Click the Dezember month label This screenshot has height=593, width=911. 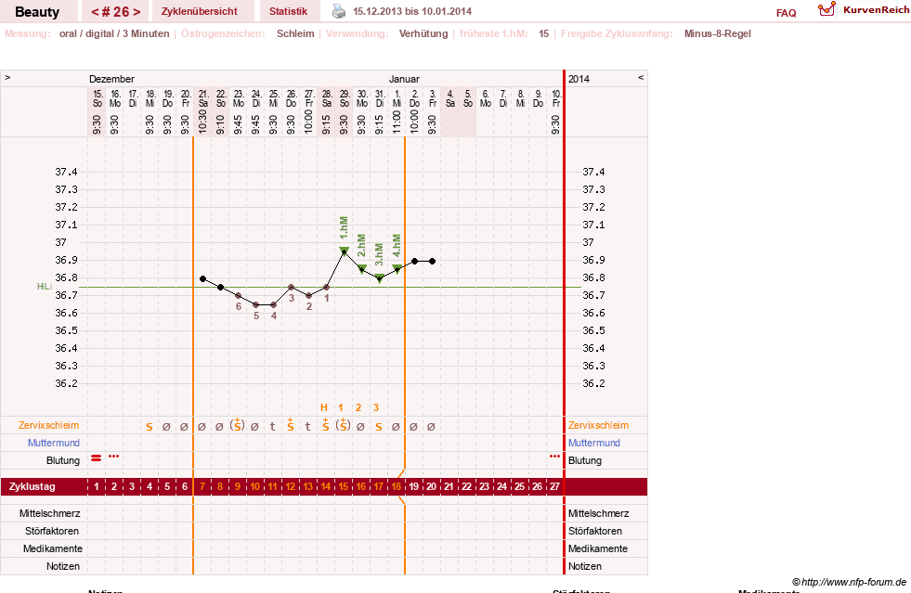click(x=111, y=79)
